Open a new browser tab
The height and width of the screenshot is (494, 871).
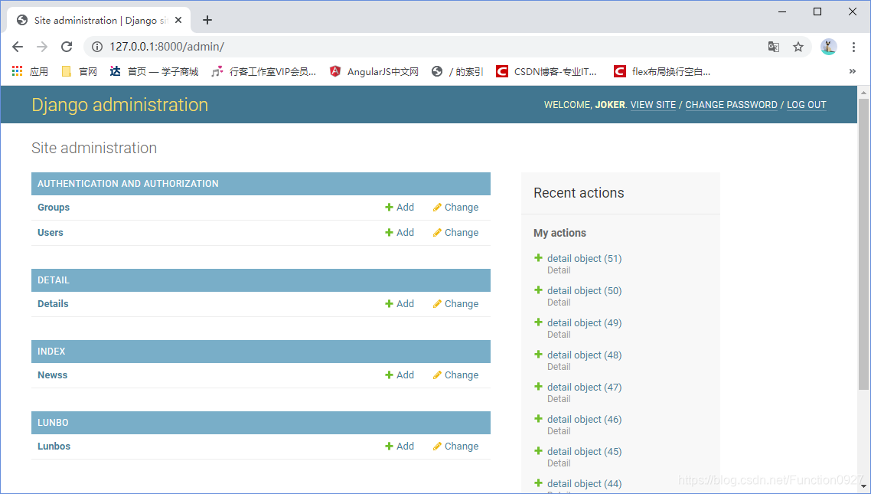(x=207, y=20)
